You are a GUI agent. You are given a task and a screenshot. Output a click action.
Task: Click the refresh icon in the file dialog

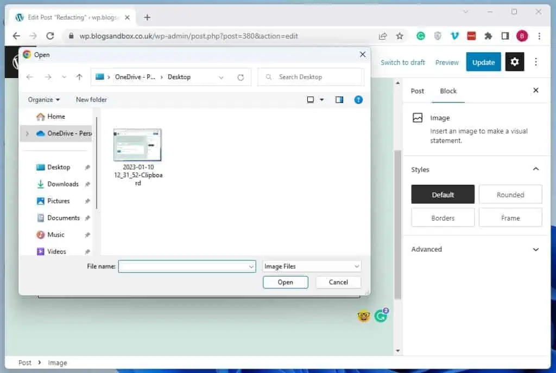point(241,77)
